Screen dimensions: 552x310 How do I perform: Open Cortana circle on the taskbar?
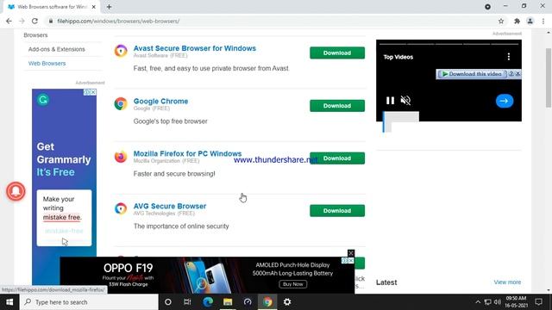168,302
